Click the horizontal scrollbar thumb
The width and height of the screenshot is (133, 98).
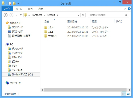(85, 90)
